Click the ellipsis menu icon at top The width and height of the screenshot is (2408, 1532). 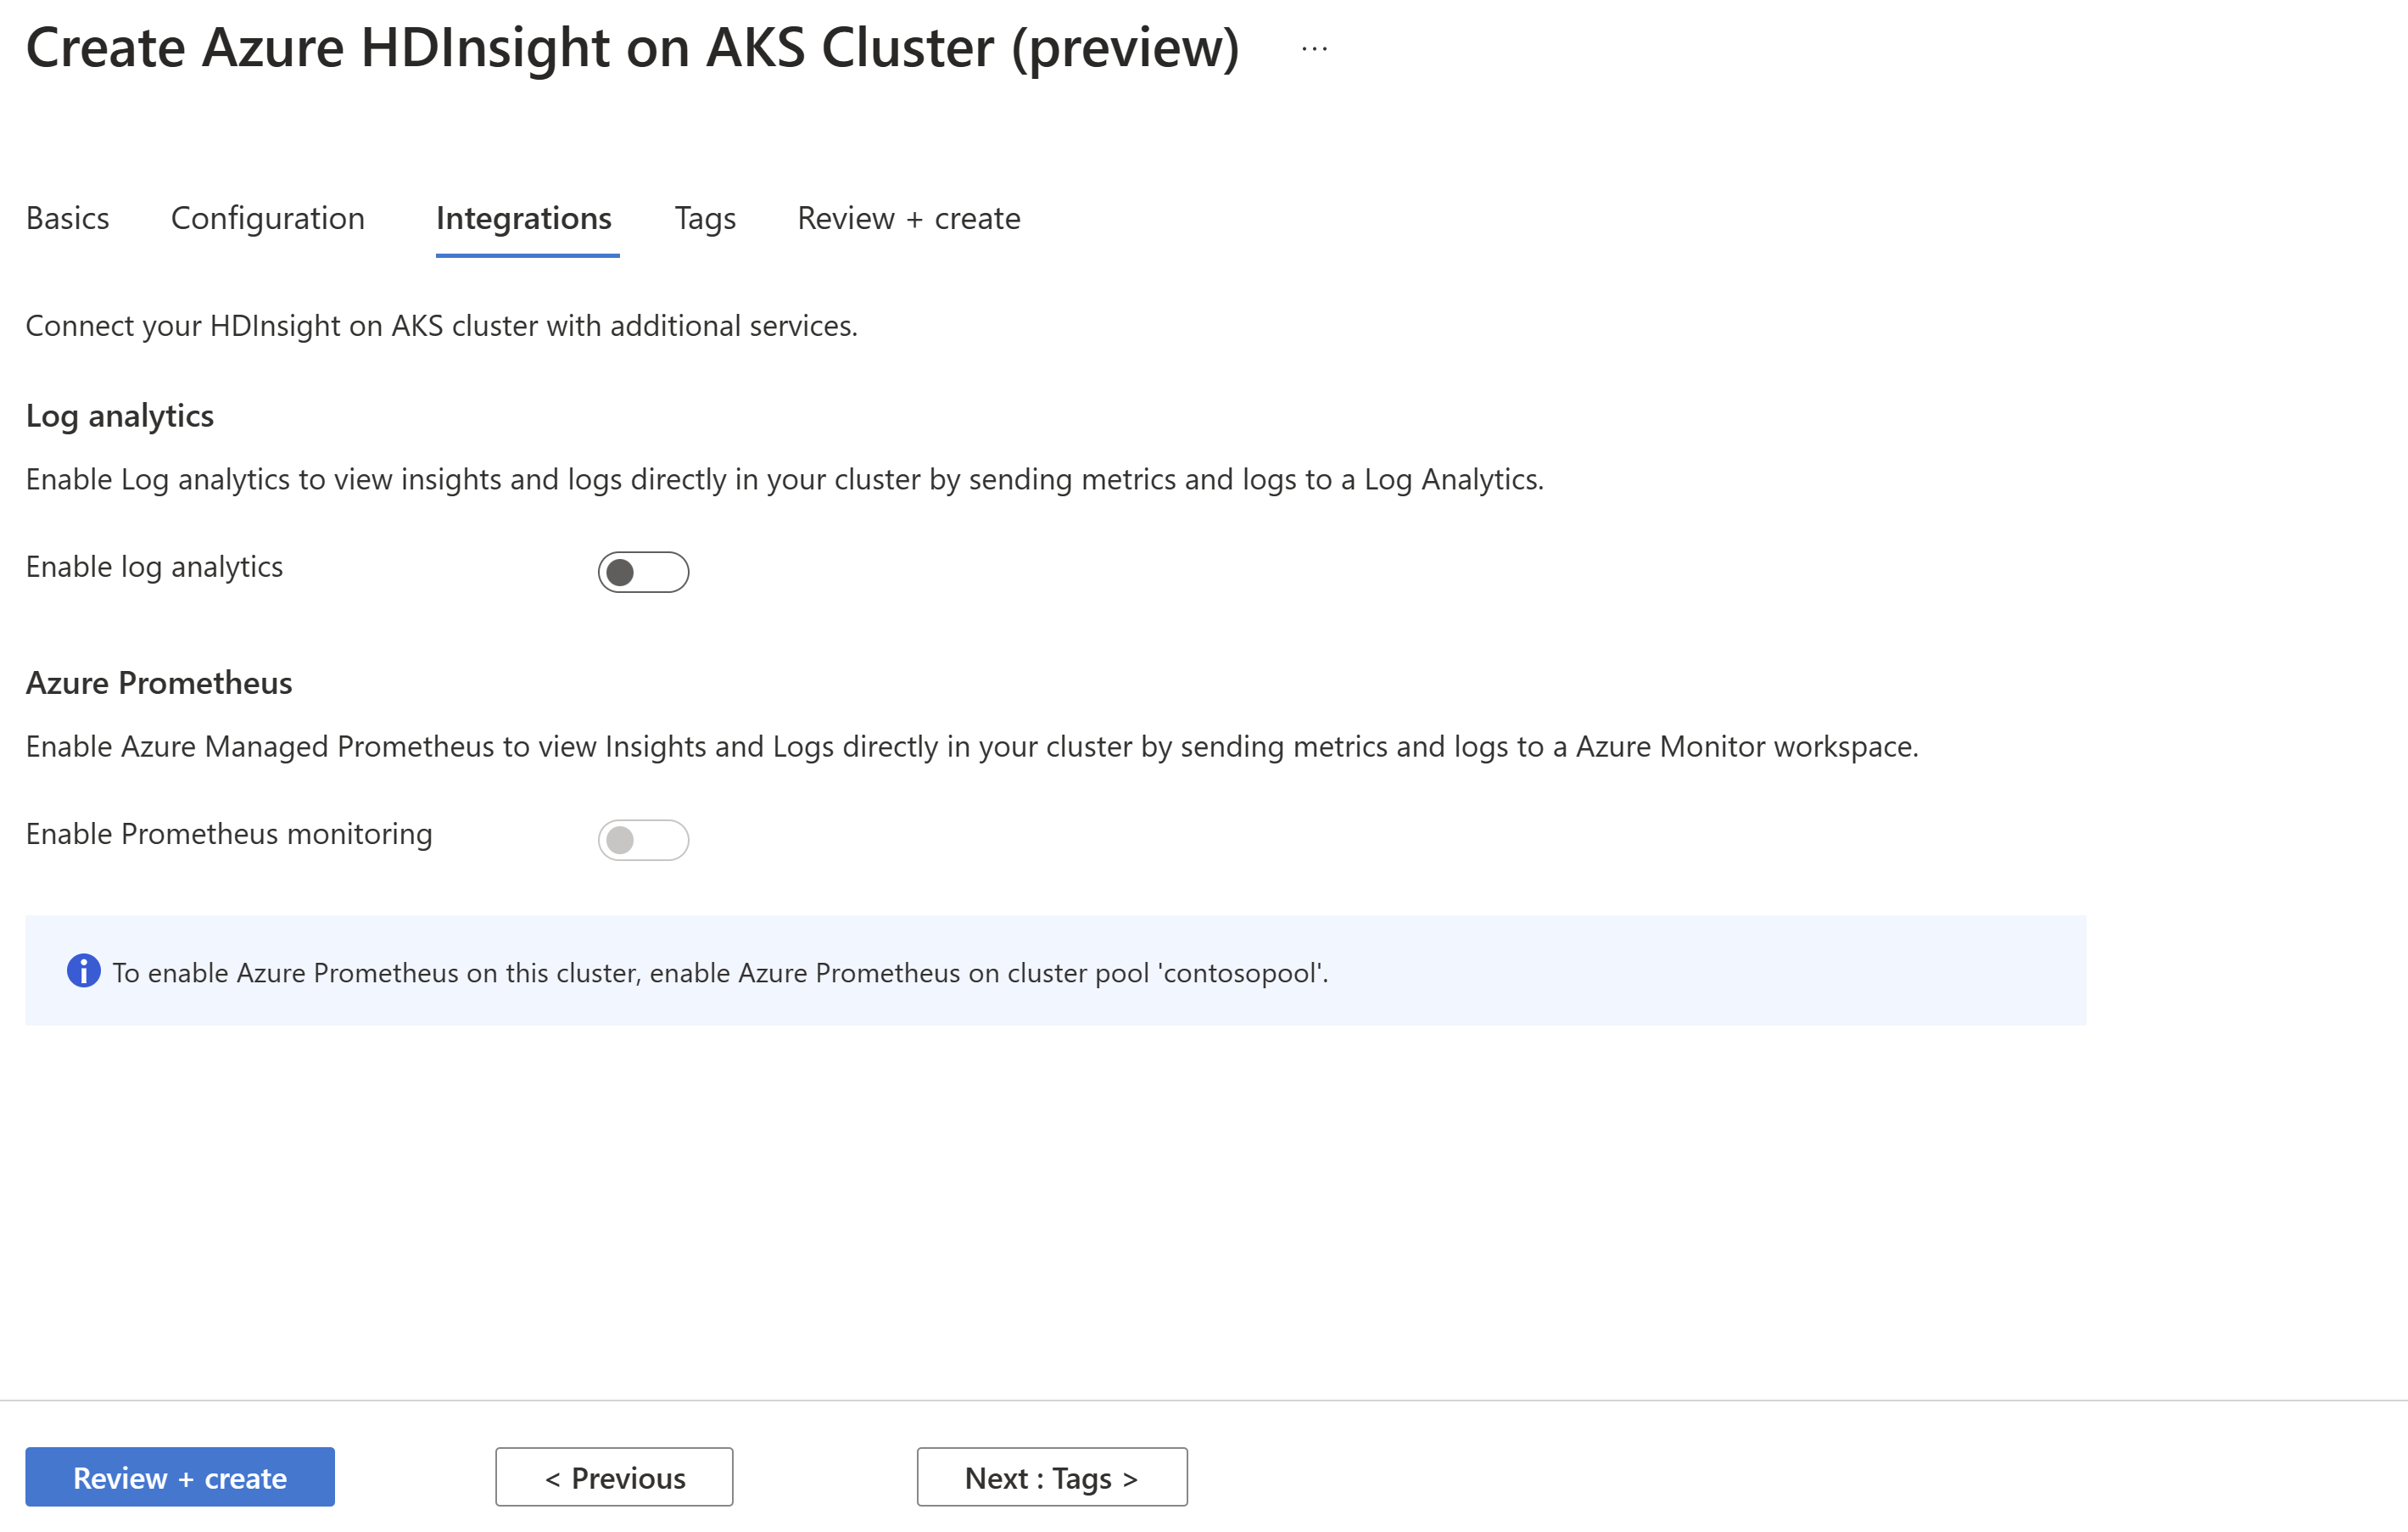point(1311,51)
